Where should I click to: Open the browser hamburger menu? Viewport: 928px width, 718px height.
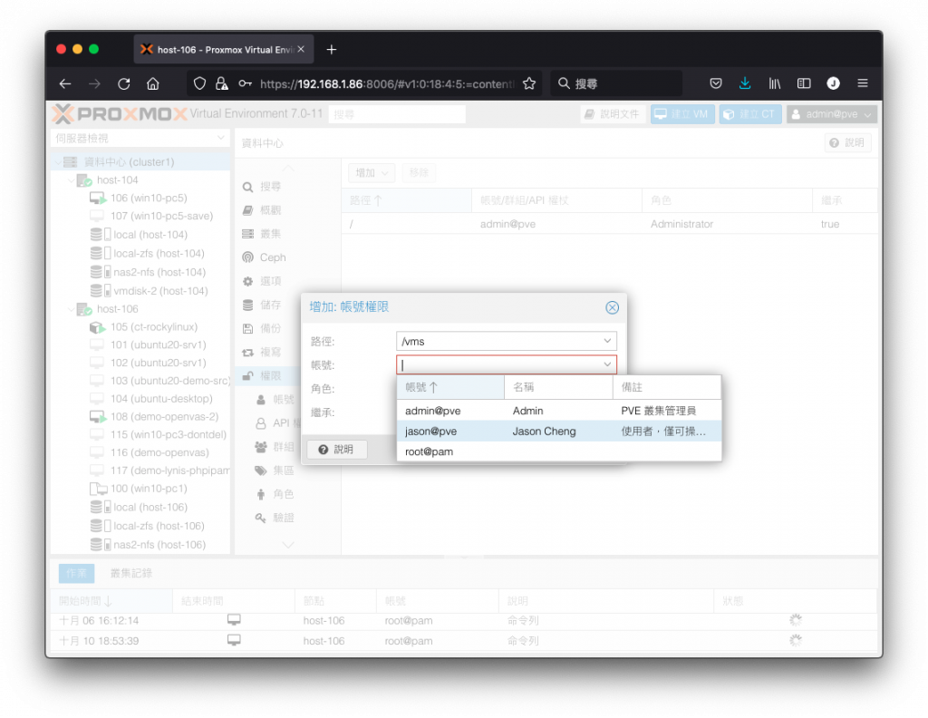(863, 83)
